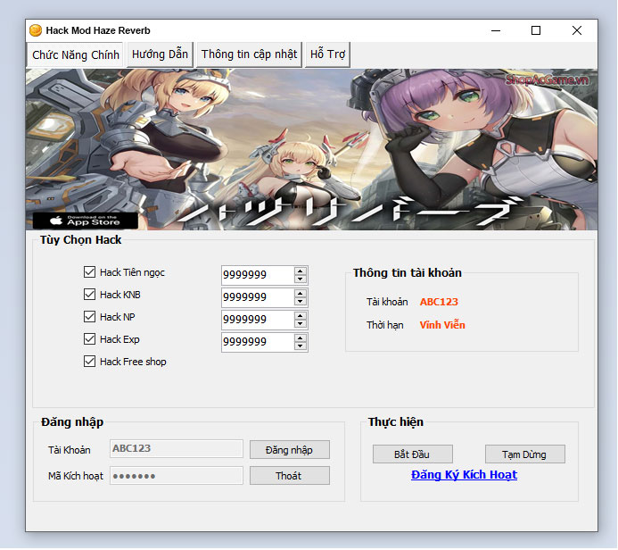Click the Thoát button
Viewport: 618px width, 550px height.
(x=289, y=476)
